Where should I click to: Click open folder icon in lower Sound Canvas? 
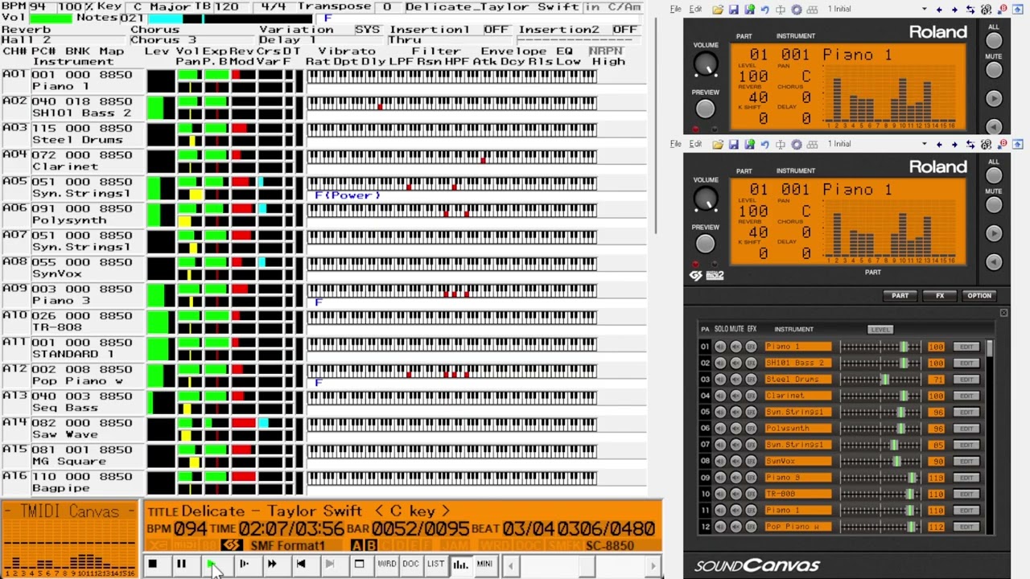(x=717, y=144)
